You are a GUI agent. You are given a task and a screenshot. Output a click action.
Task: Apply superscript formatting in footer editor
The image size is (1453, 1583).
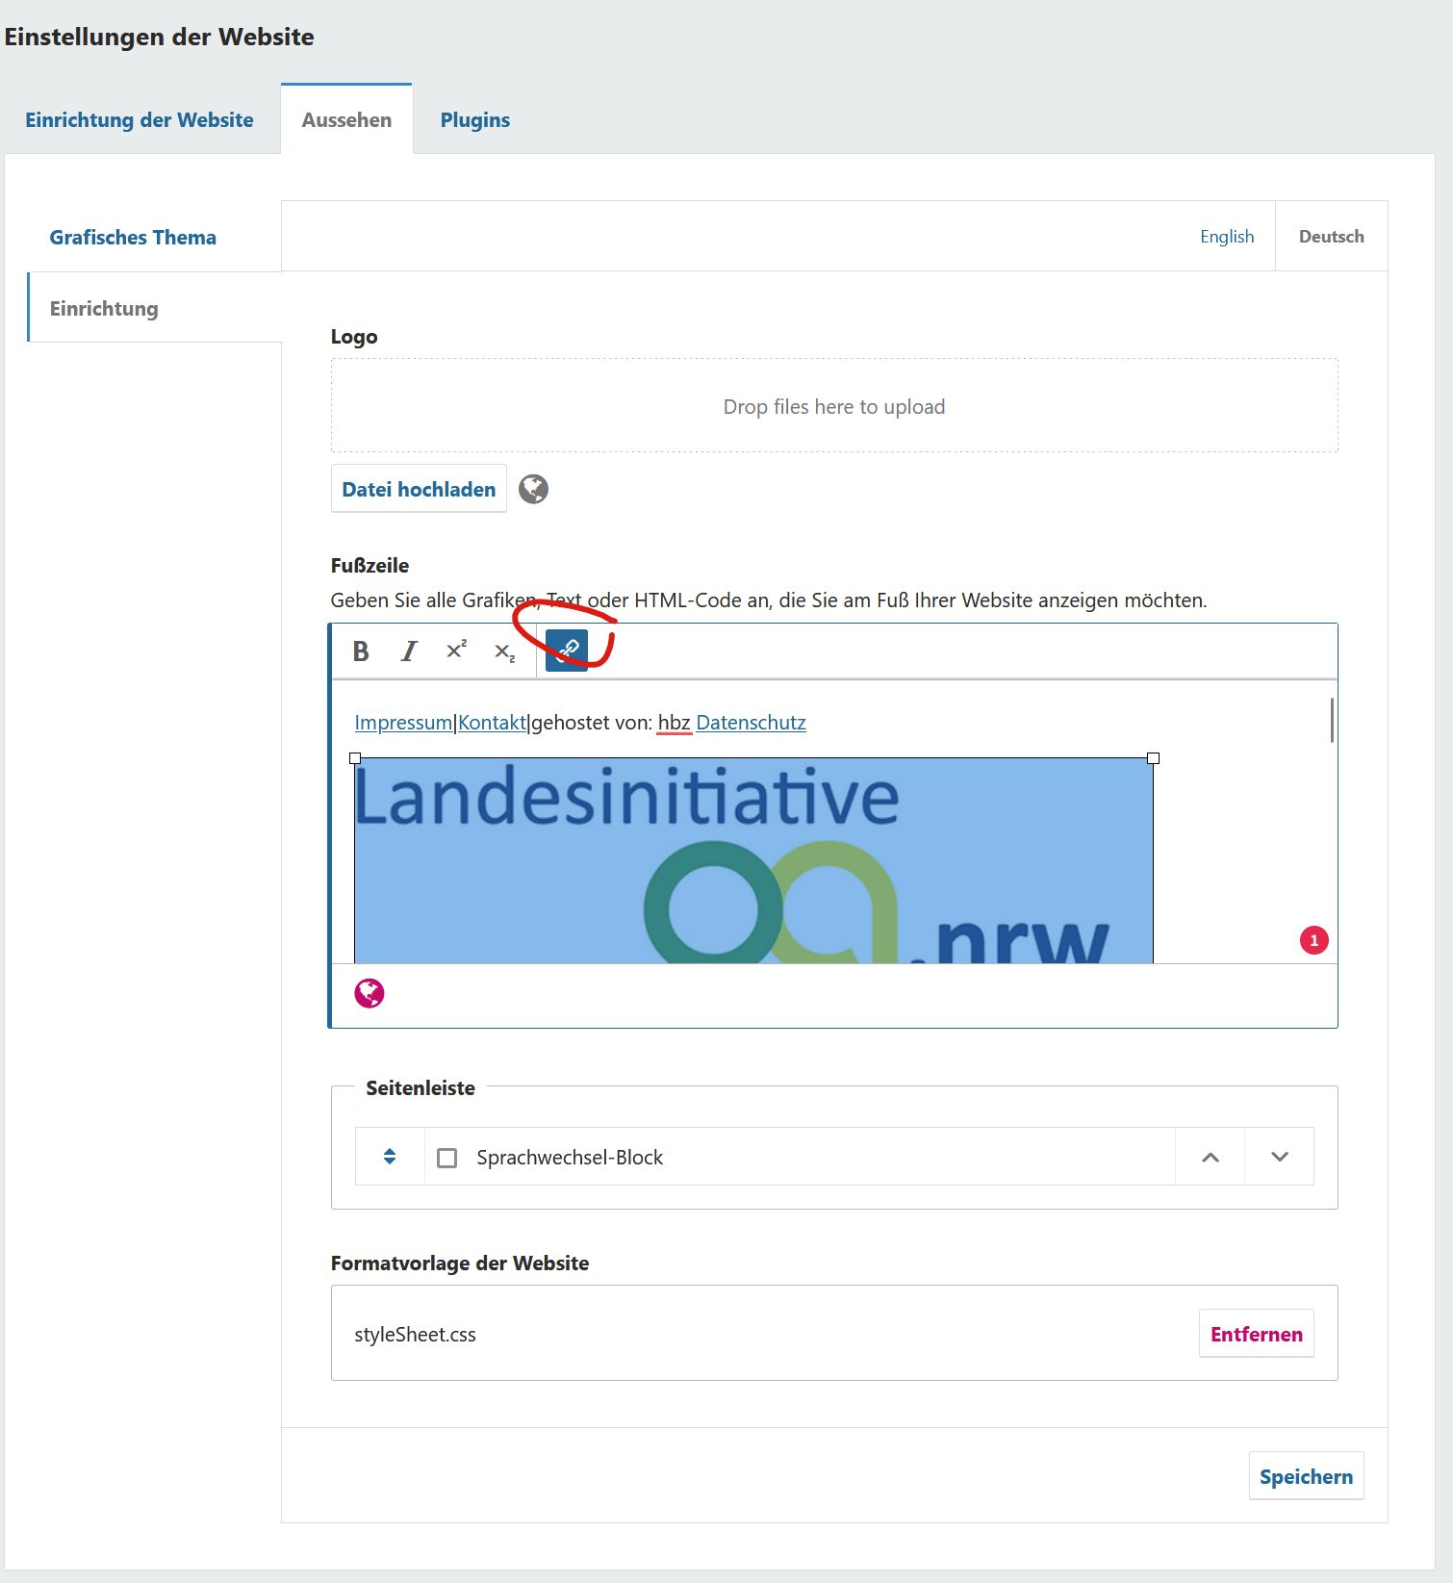pyautogui.click(x=456, y=651)
